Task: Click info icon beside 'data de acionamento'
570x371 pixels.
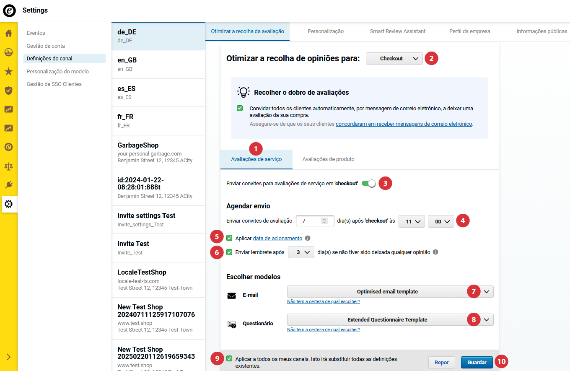Action: (x=308, y=238)
